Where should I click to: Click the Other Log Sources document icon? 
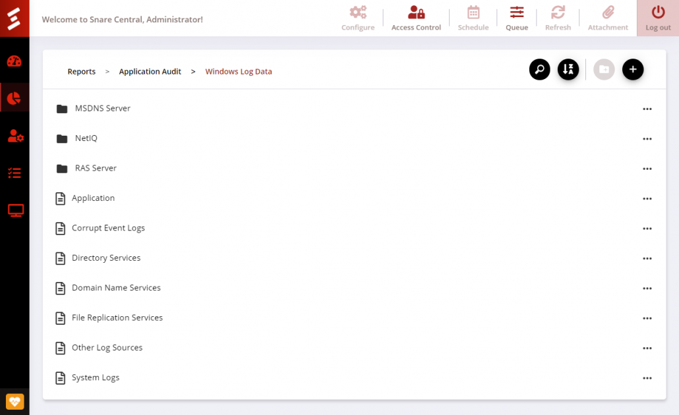60,348
